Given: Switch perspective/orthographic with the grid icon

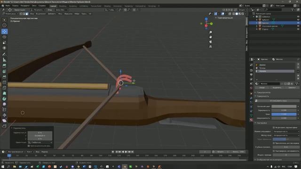Looking at the screenshot, I should 211,46.
